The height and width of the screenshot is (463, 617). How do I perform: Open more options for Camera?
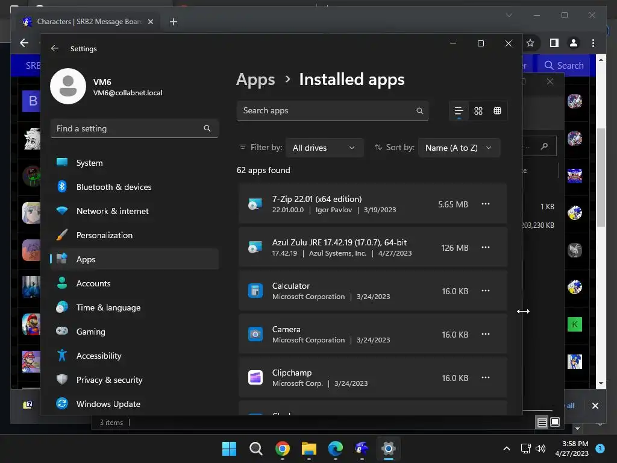pos(486,334)
